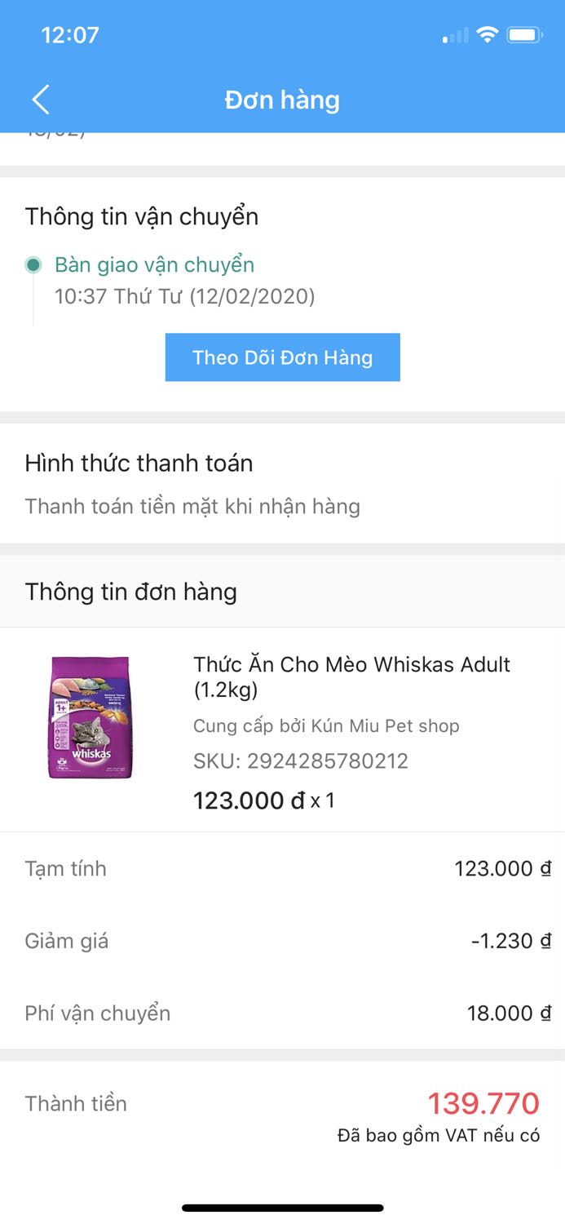Select the Thông tin đơn hàng section header
Screen dimensions: 565x1224
[130, 592]
